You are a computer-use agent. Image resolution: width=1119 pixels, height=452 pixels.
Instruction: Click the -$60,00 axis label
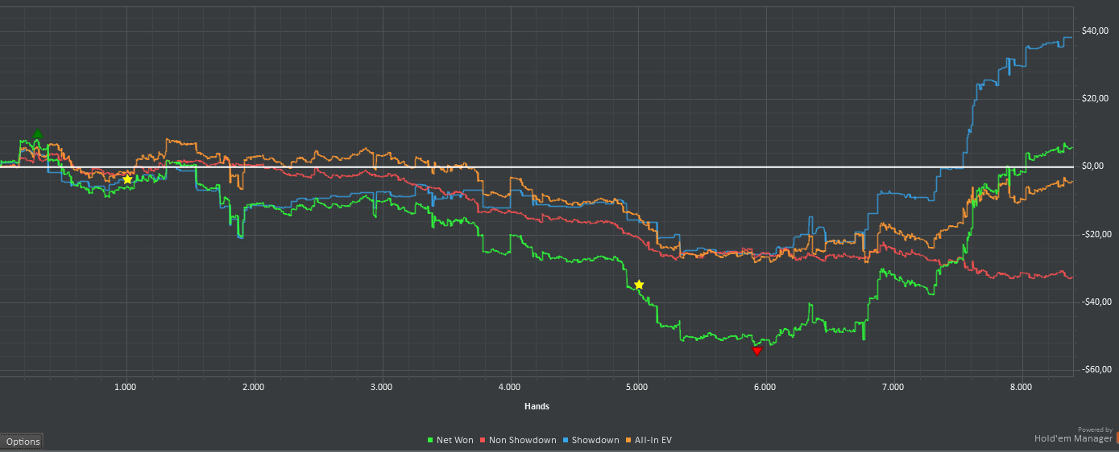[x=1092, y=370]
